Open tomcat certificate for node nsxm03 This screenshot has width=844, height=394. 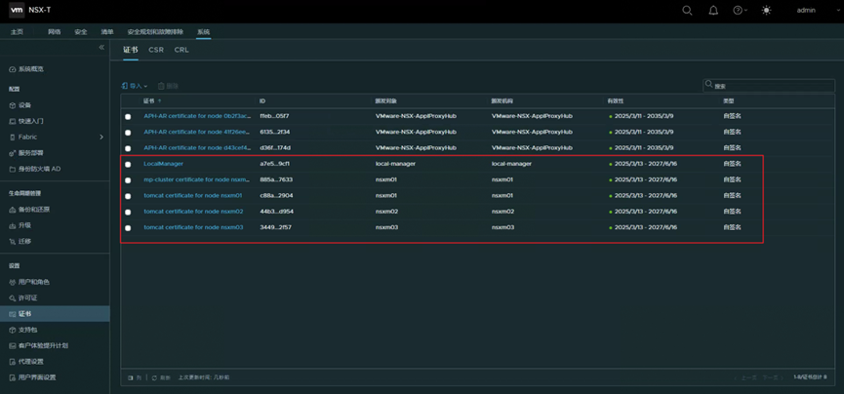click(193, 227)
